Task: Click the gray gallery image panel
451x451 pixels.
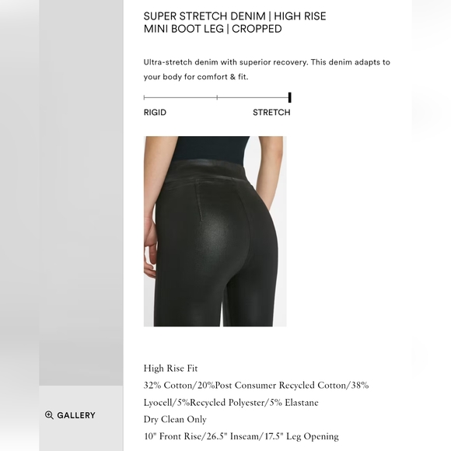Action: tap(81, 193)
